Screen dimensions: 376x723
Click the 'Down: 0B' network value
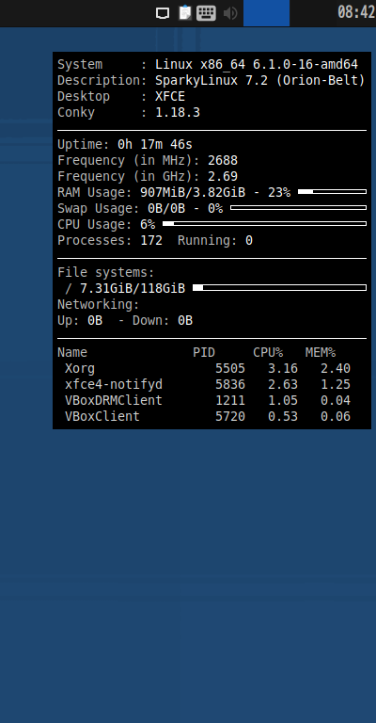[x=163, y=320]
